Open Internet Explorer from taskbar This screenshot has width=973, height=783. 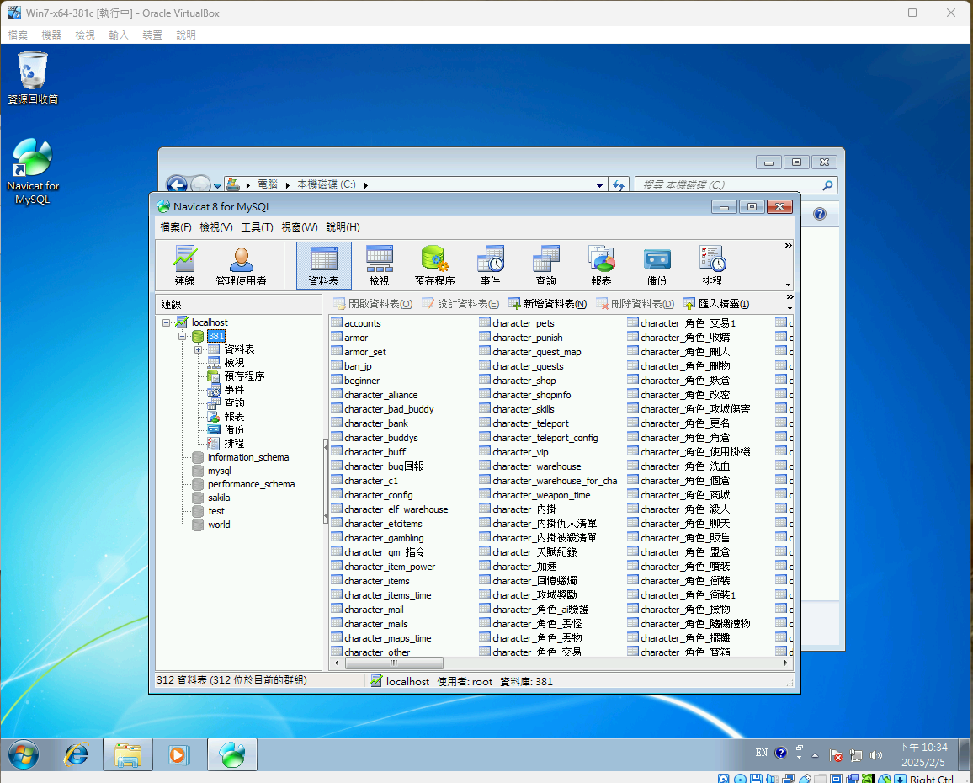tap(77, 755)
